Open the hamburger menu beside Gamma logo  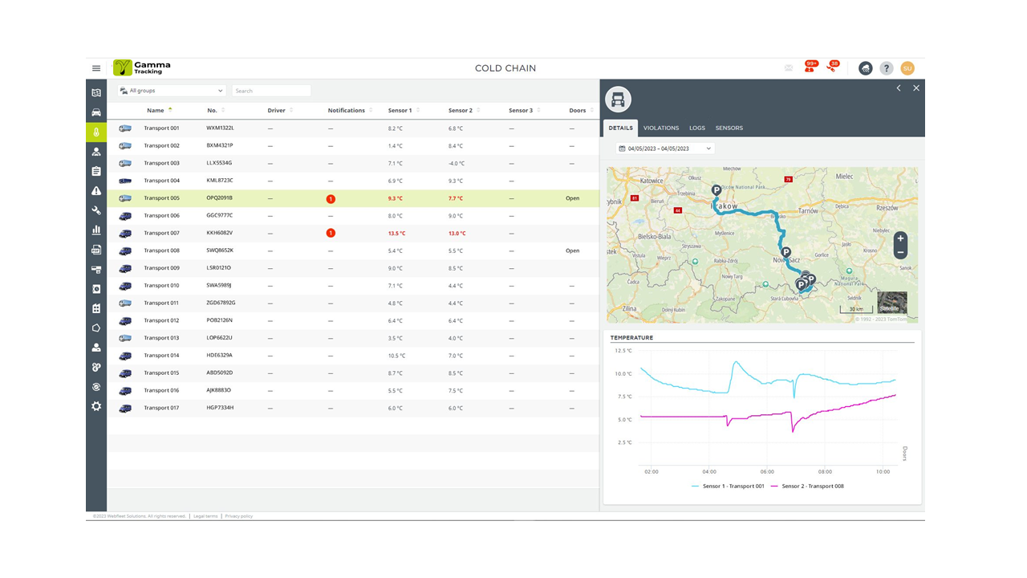tap(96, 68)
